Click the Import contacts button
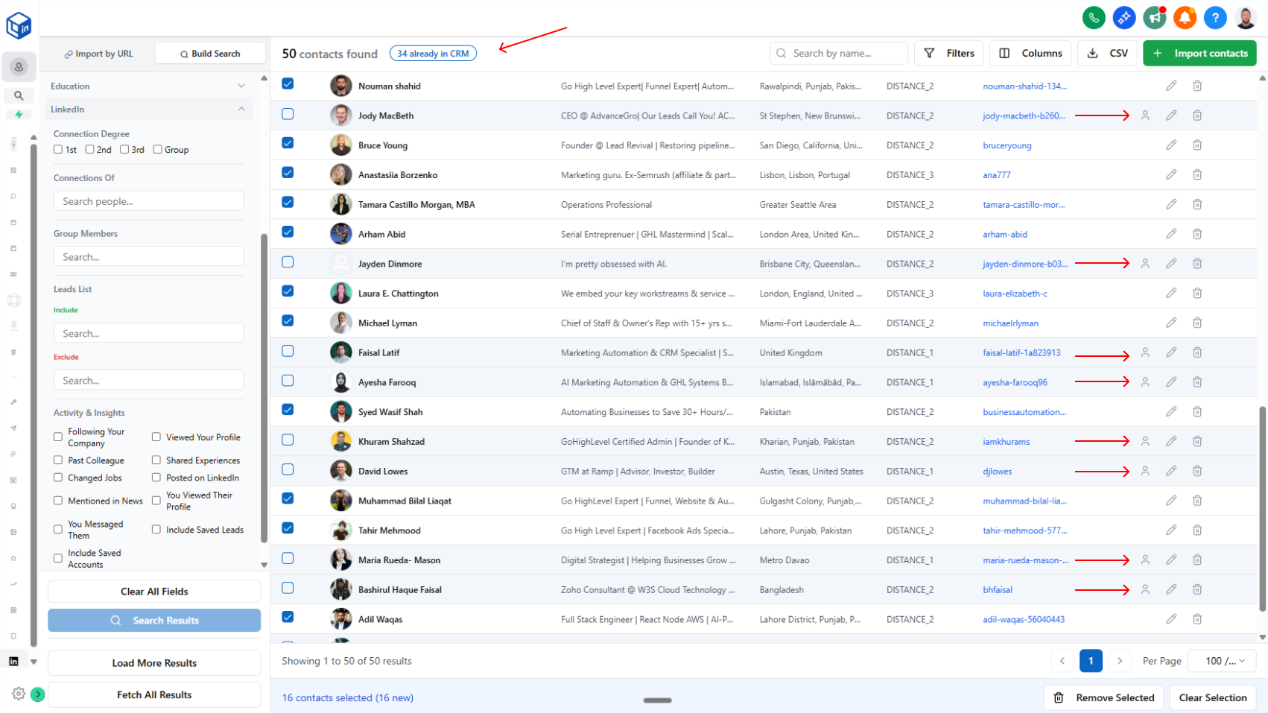Image resolution: width=1268 pixels, height=713 pixels. coord(1199,53)
